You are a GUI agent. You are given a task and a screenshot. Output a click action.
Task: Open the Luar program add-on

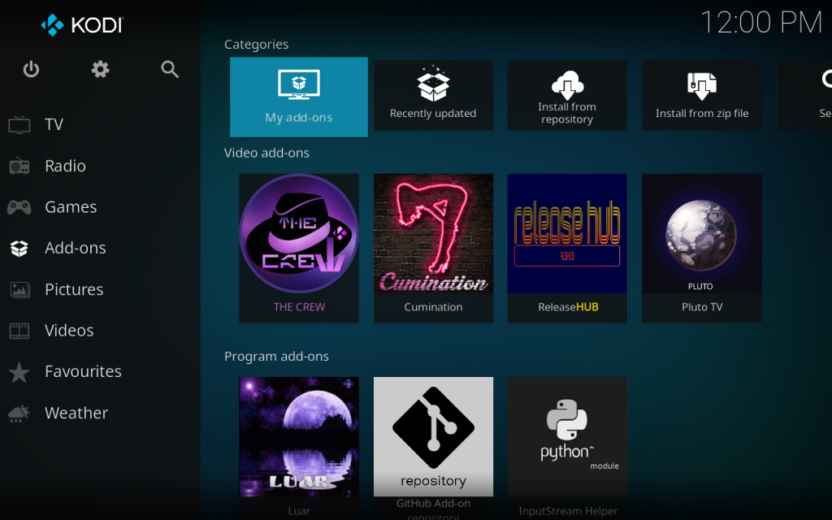(x=299, y=443)
